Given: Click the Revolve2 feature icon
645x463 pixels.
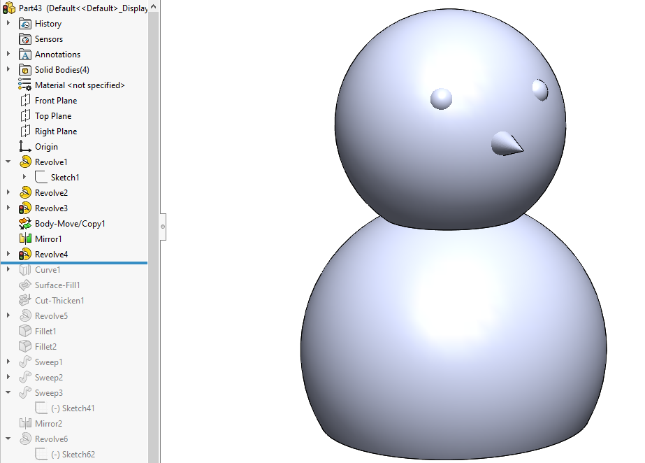Looking at the screenshot, I should tap(25, 192).
